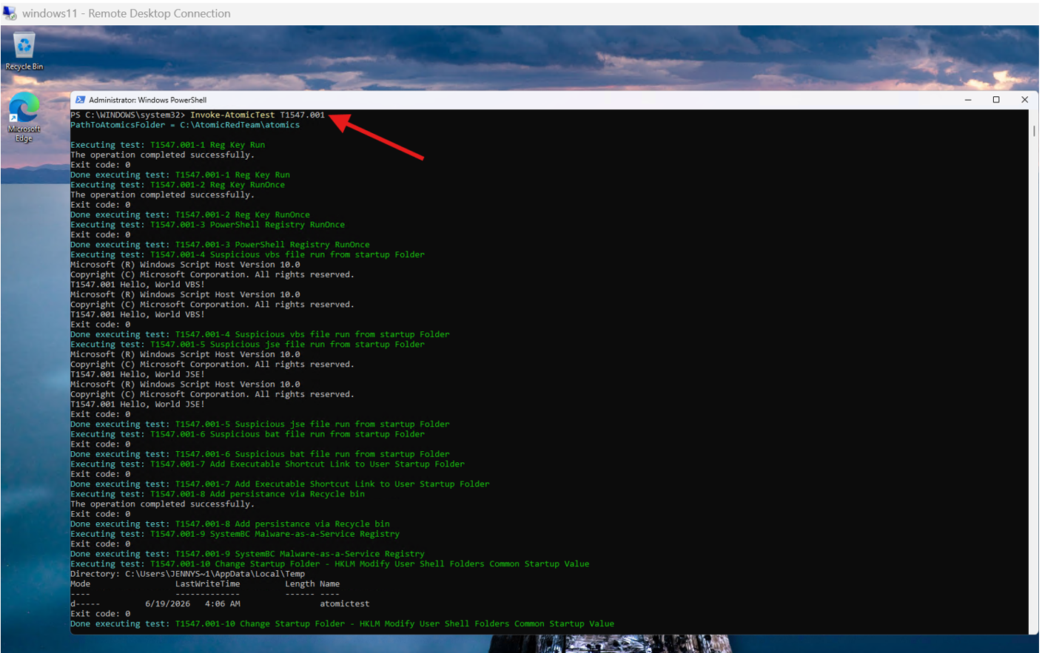Click the PowerShell icon in the title bar

(80, 100)
